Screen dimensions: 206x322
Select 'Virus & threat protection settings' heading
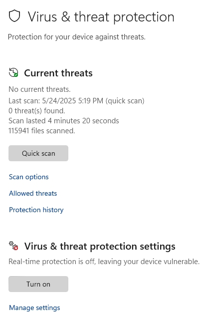[100, 246]
